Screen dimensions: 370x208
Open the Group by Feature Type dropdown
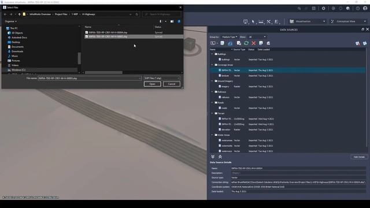pyautogui.click(x=230, y=37)
